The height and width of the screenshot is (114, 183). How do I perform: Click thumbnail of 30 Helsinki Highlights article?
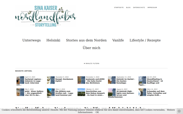[112, 92]
